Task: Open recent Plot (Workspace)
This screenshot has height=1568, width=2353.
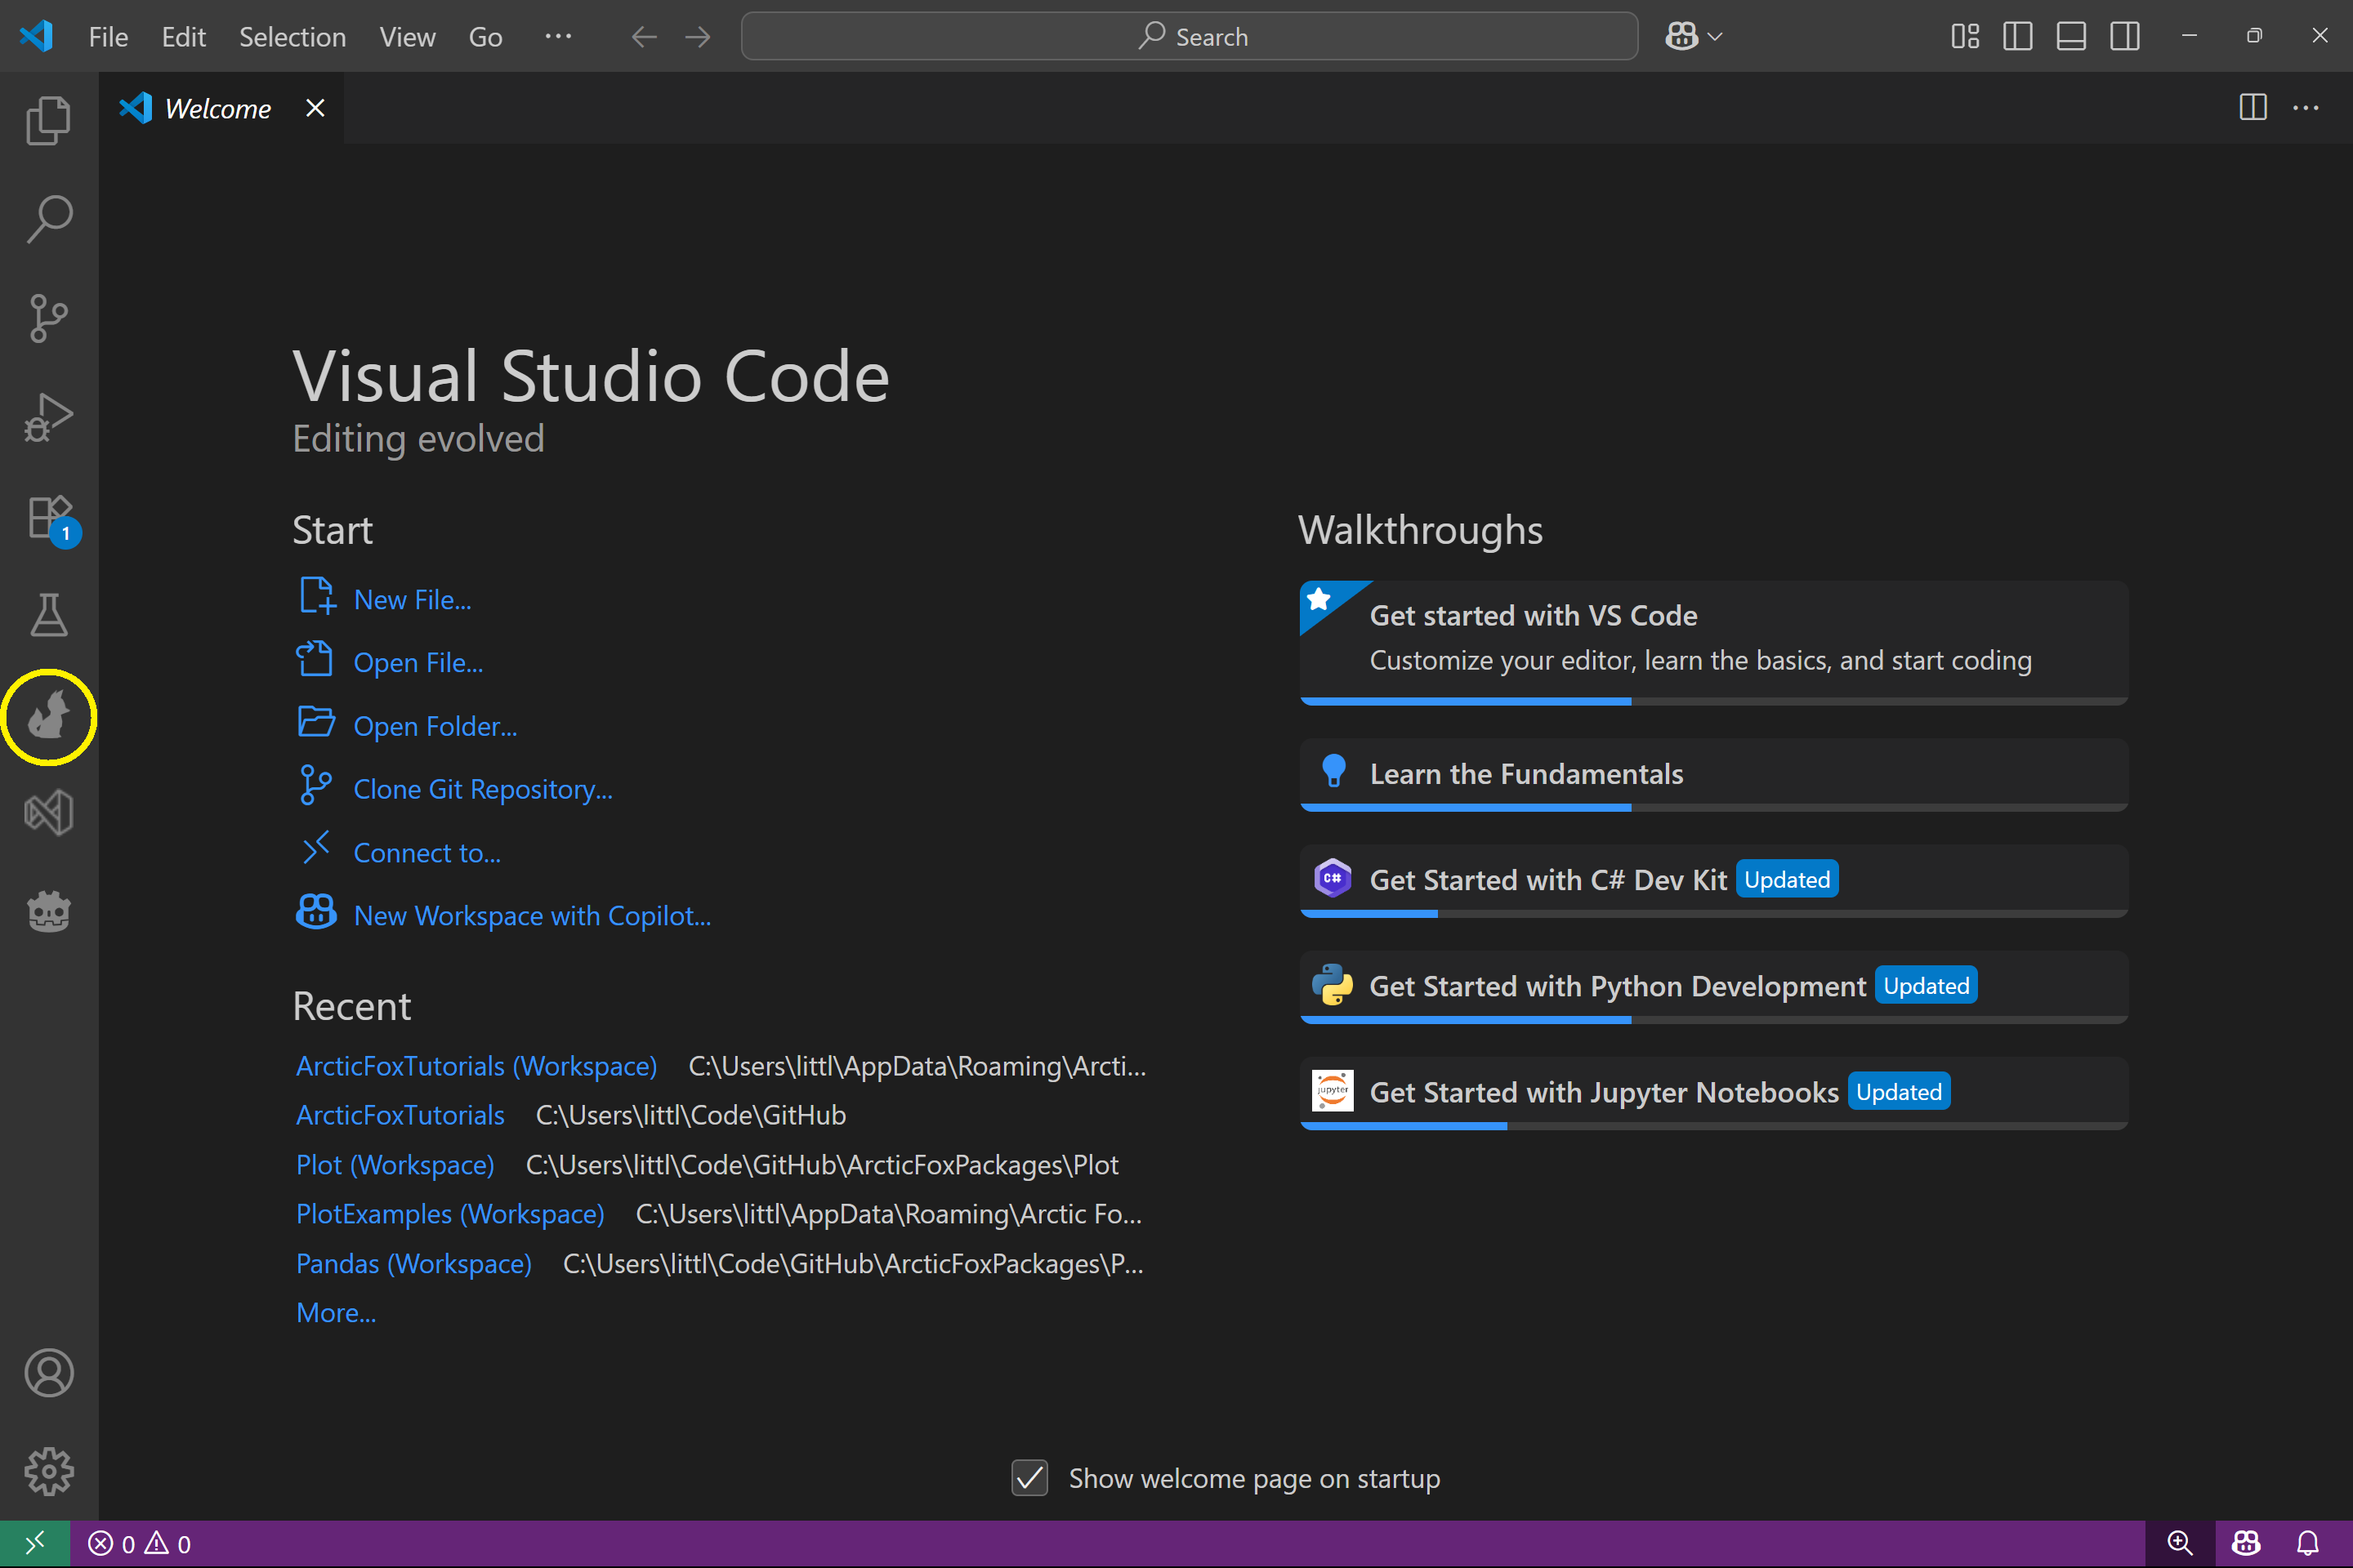Action: 395,1166
